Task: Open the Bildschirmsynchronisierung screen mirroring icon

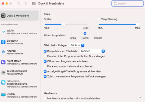Action: [x=3, y=82]
